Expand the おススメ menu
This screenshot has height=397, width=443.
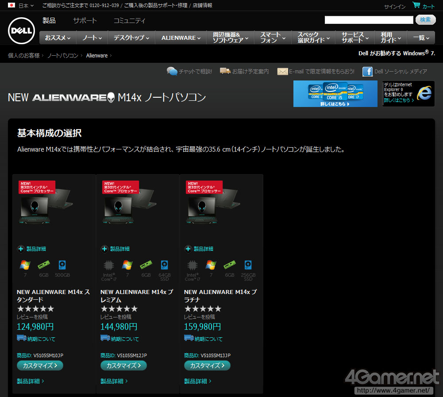click(58, 38)
